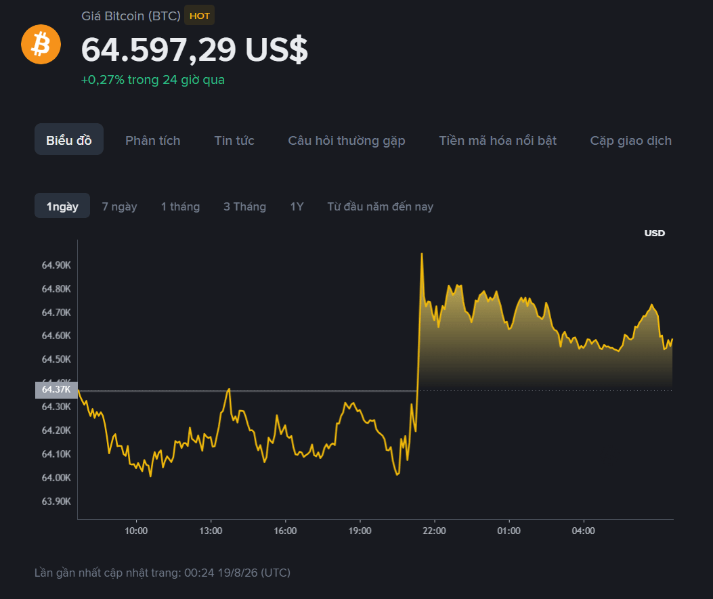
Task: Click the +0,27% trong 24 giờ qua text
Action: (153, 80)
